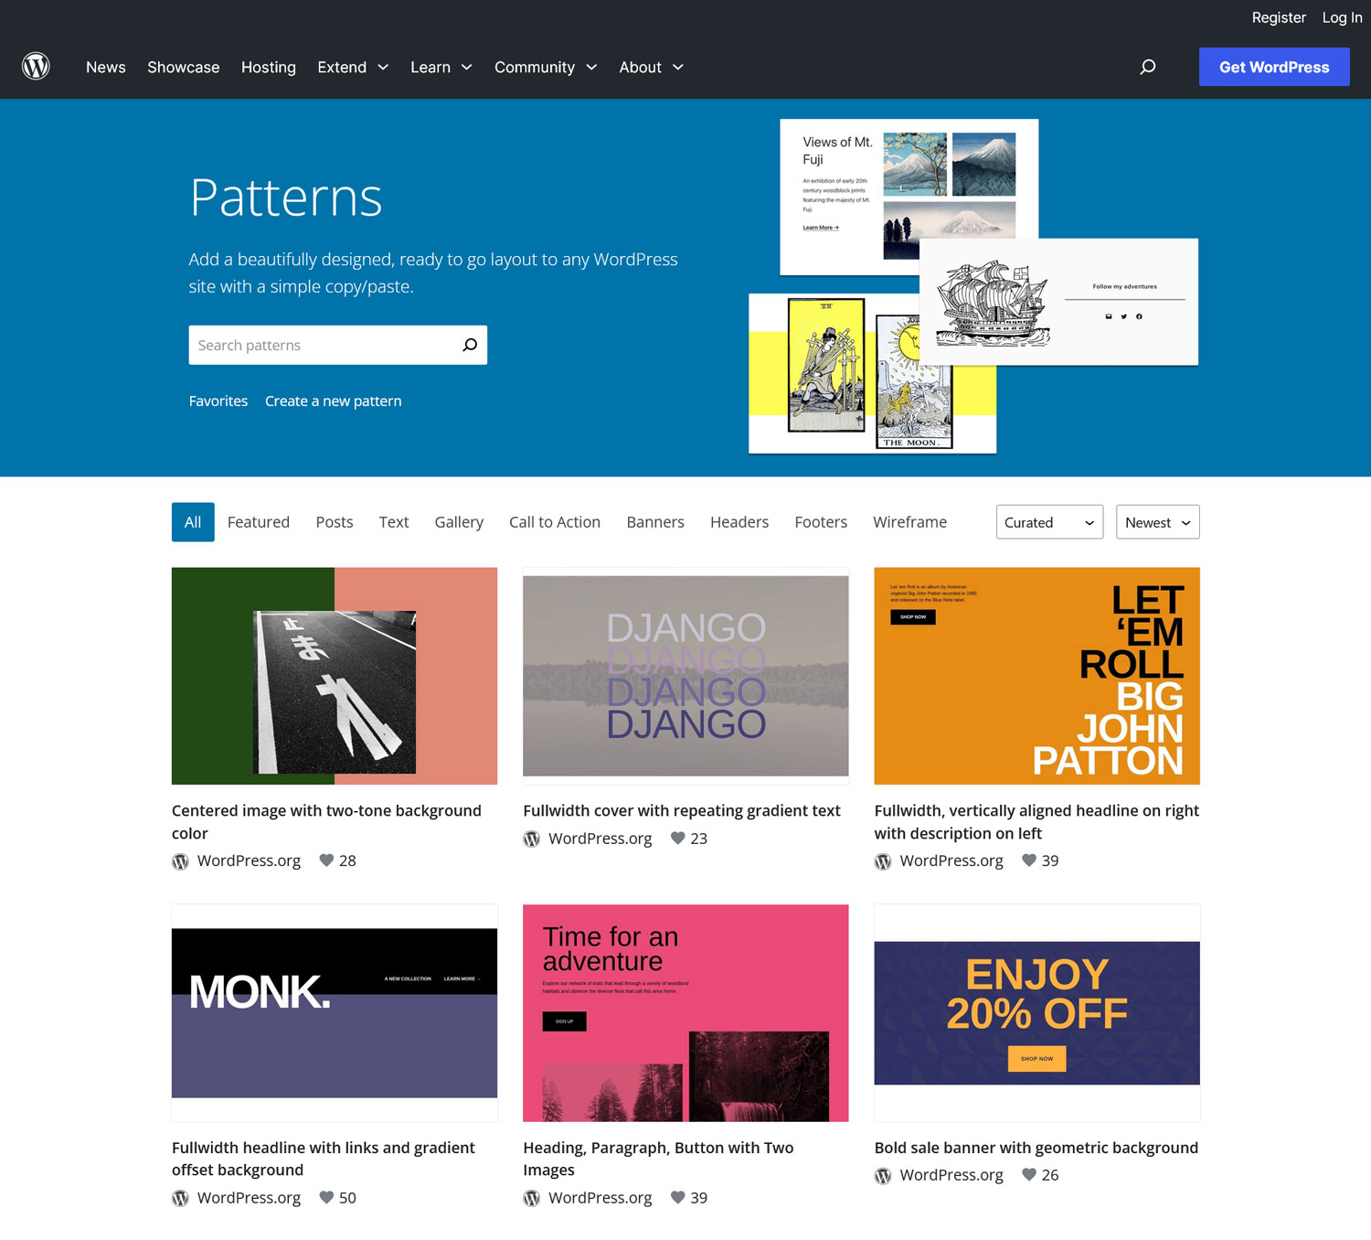Screen dimensions: 1371x1240
Task: Expand the Extend navigation menu
Action: [x=352, y=67]
